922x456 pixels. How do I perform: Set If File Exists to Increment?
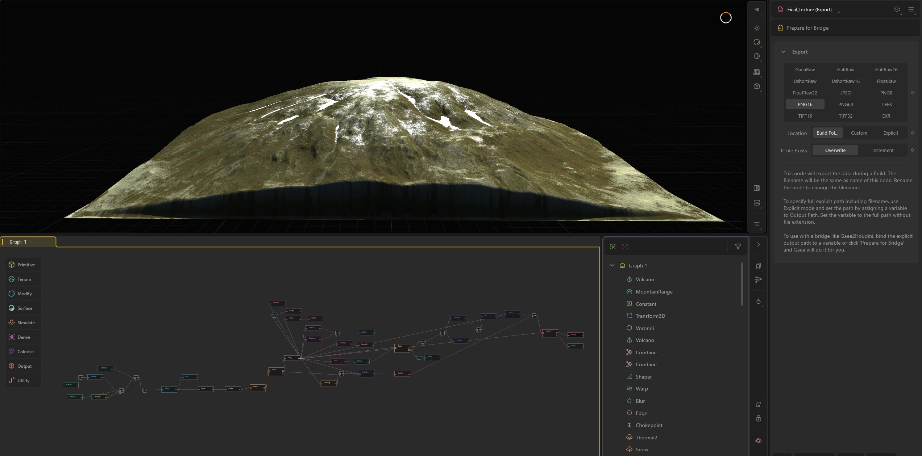click(882, 151)
